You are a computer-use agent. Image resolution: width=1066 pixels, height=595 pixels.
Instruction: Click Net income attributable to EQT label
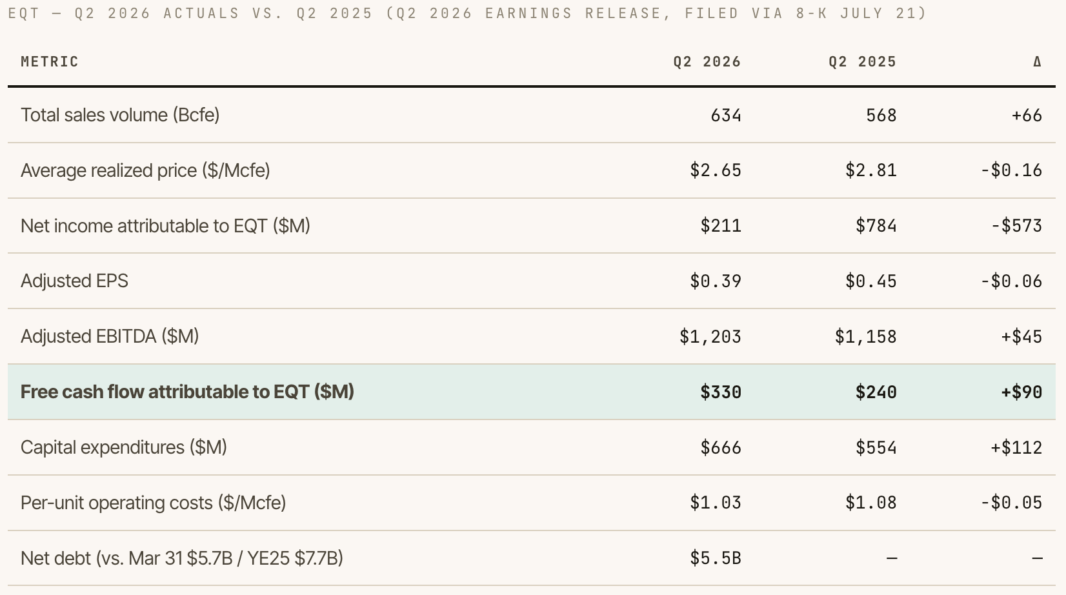point(165,226)
